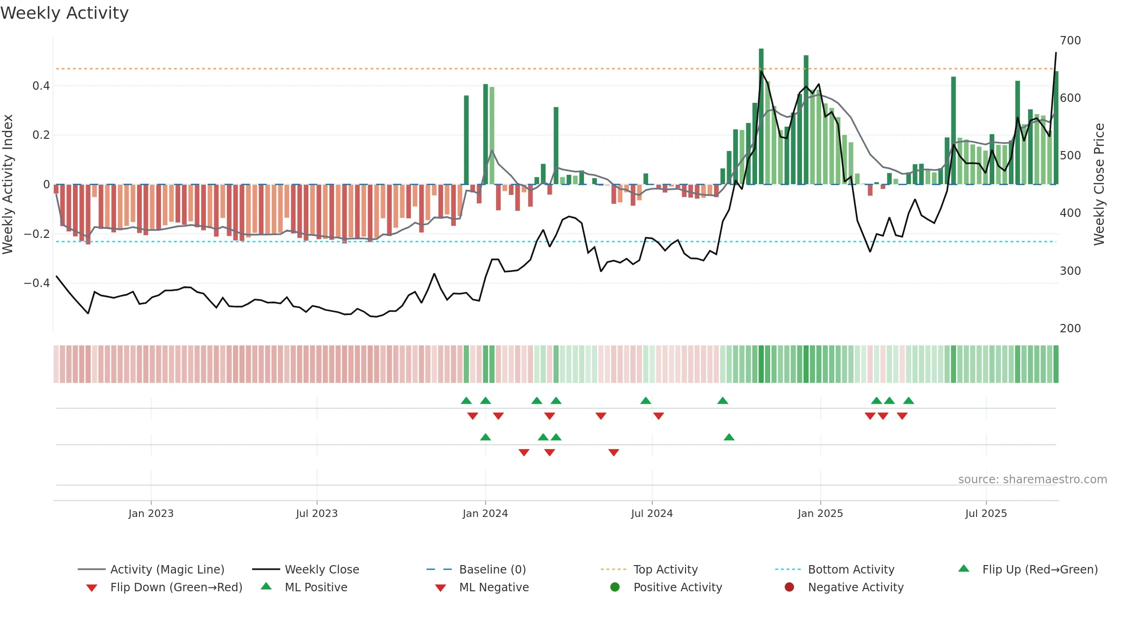Click the 700 price axis tick
Image resolution: width=1123 pixels, height=631 pixels.
point(1071,41)
